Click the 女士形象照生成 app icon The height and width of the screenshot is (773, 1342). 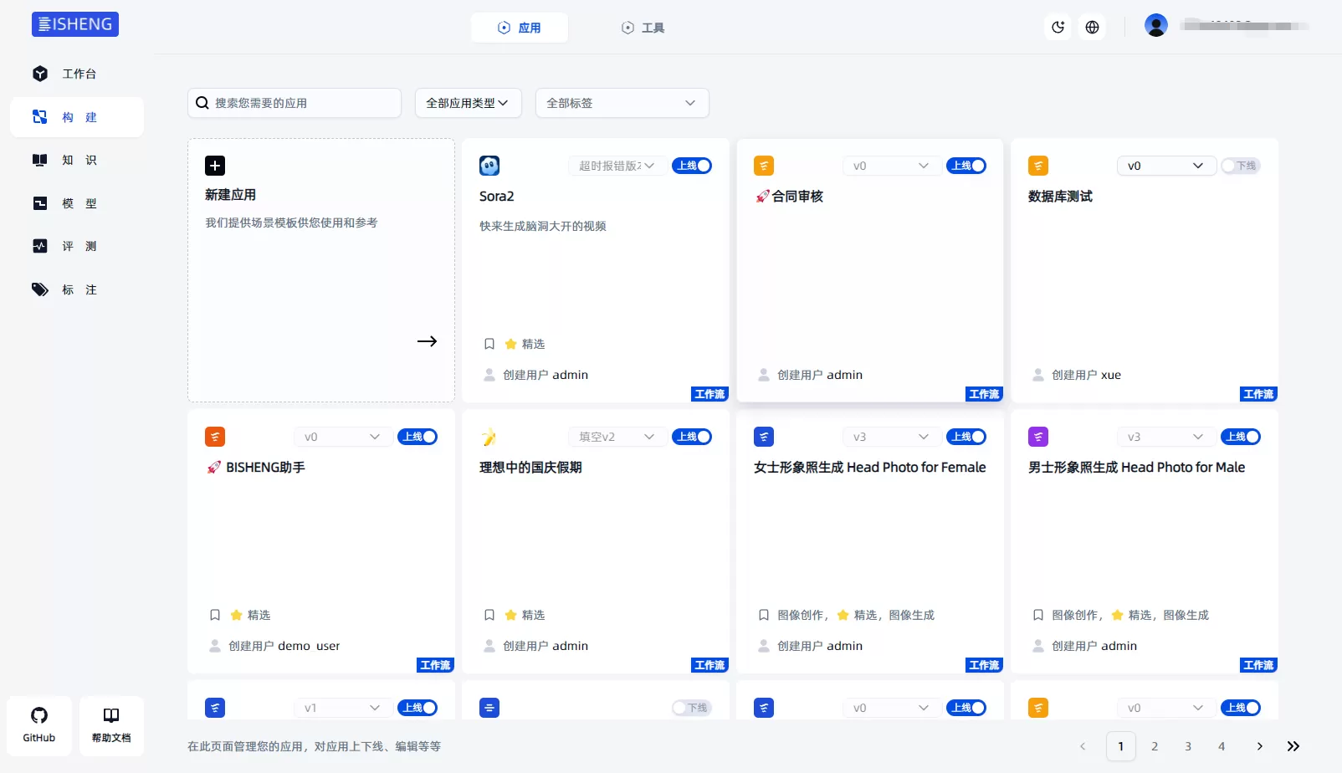764,437
